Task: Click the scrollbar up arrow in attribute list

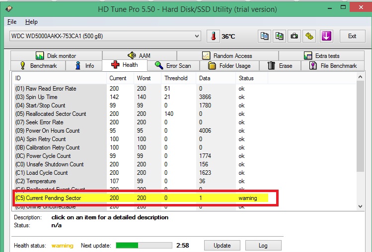Action: click(360, 77)
